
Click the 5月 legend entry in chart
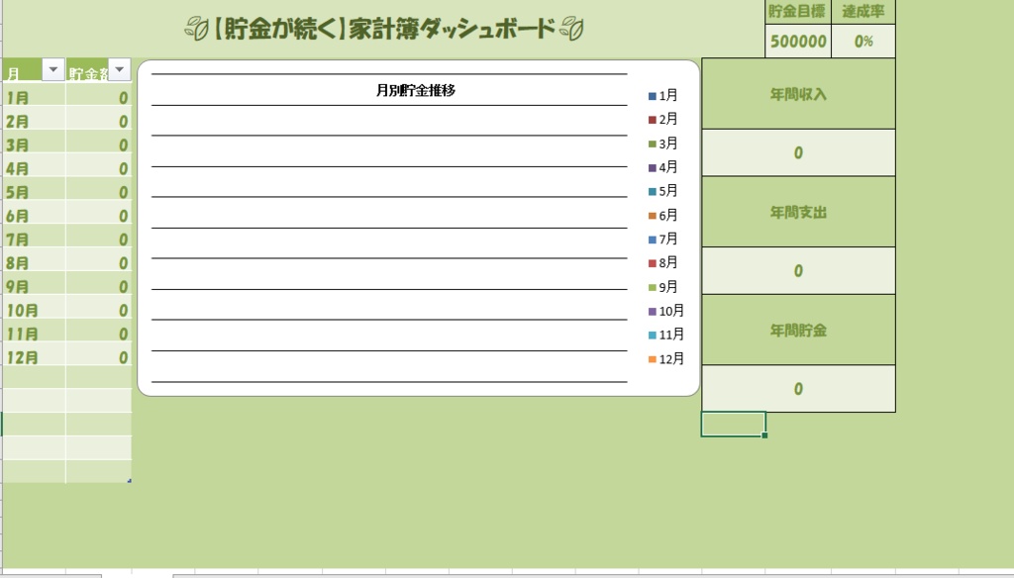662,191
